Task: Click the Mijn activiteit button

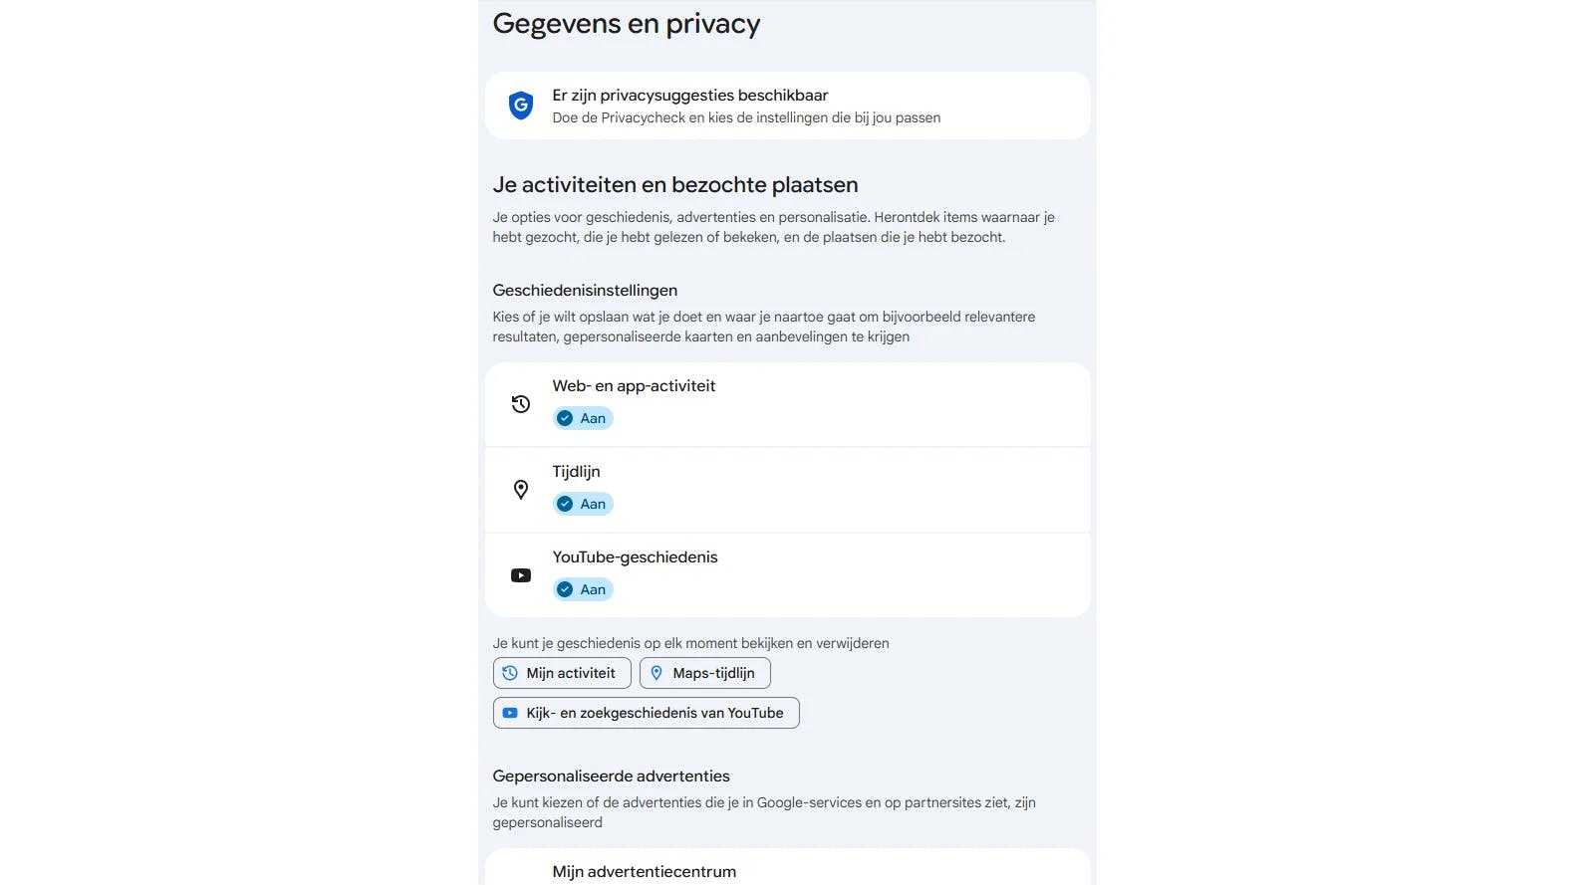Action: [x=562, y=673]
